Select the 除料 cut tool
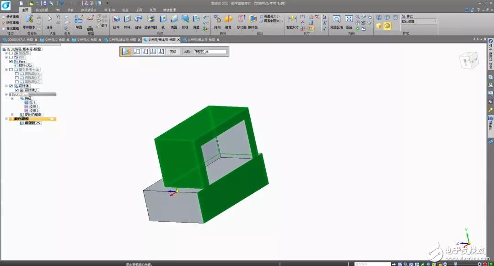This screenshot has width=494, height=266. pos(127,22)
